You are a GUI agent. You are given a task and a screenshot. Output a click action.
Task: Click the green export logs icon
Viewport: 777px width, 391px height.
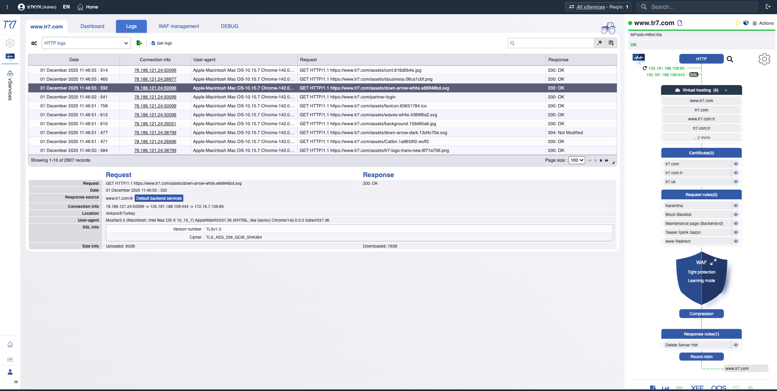pos(139,43)
